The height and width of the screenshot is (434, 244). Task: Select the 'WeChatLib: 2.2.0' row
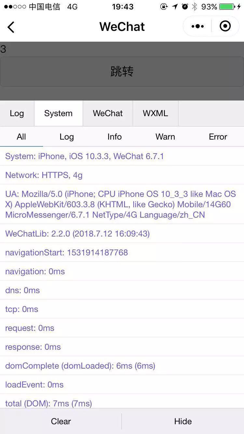tap(122, 234)
